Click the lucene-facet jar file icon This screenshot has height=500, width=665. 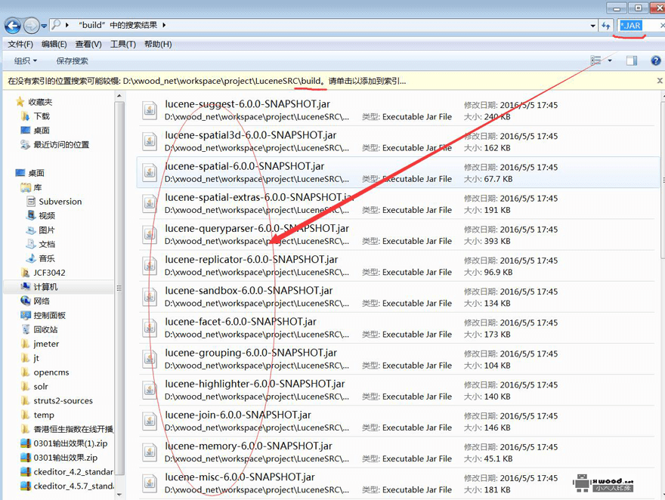[x=150, y=328]
